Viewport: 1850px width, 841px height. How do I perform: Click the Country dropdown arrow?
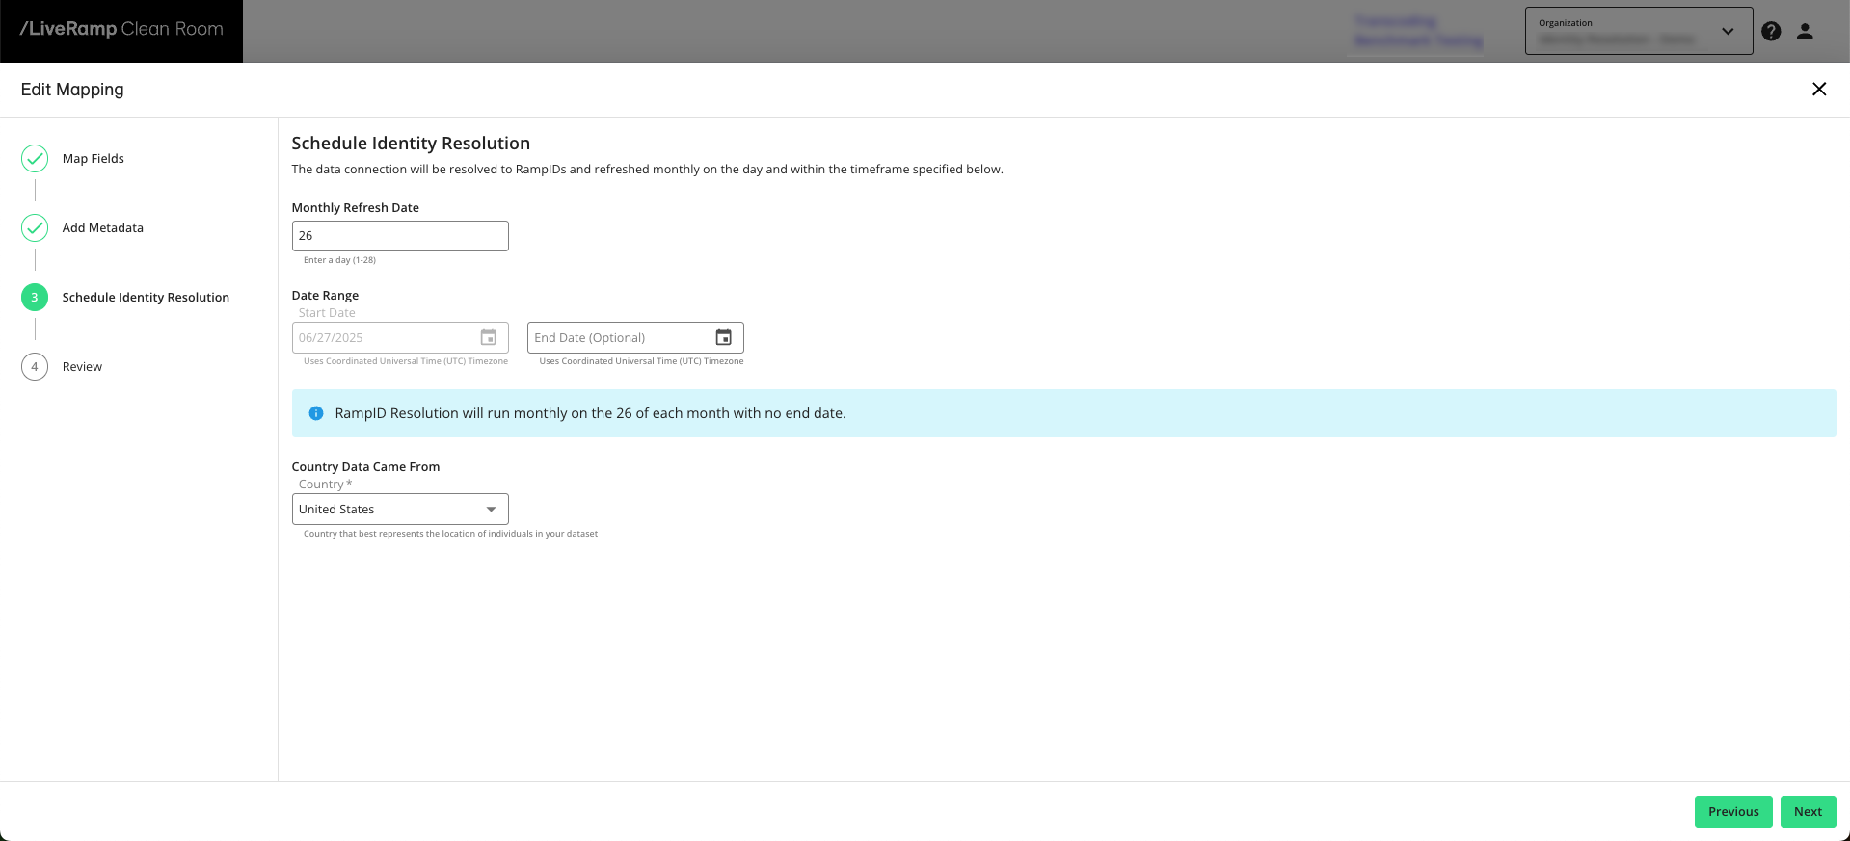491,510
